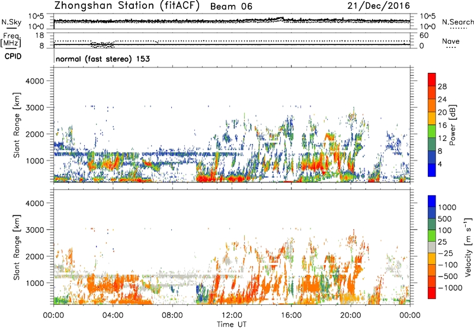Select the "Freq. [MHz]" axis label
The width and height of the screenshot is (474, 328).
coord(11,40)
